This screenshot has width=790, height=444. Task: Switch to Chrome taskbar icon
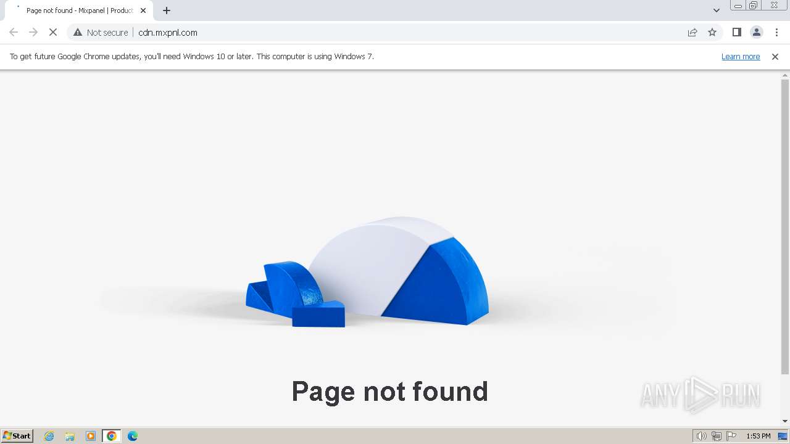point(112,436)
